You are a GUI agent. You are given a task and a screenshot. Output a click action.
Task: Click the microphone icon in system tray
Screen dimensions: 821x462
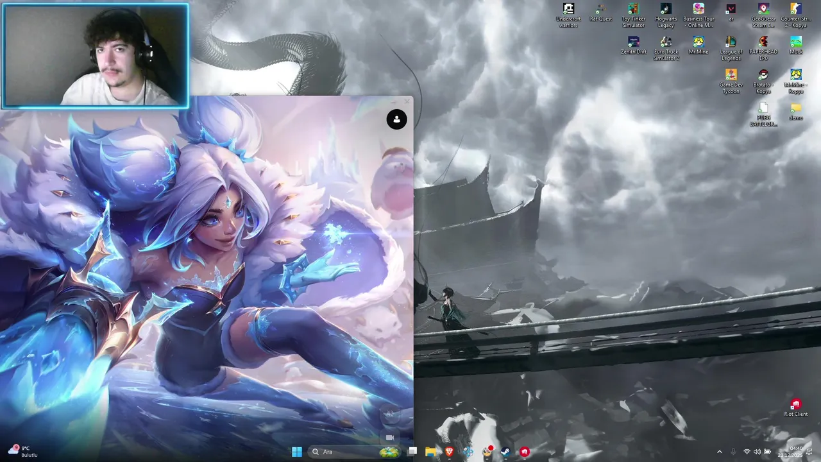(x=734, y=452)
